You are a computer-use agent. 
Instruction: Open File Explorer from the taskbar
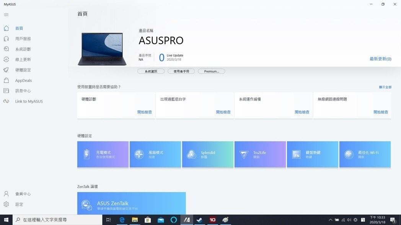[x=135, y=220]
